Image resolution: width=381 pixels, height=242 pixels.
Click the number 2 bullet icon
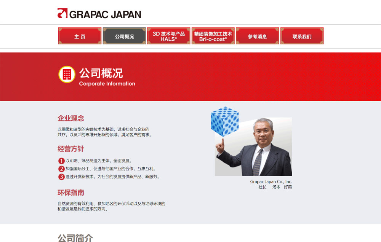[61, 169]
